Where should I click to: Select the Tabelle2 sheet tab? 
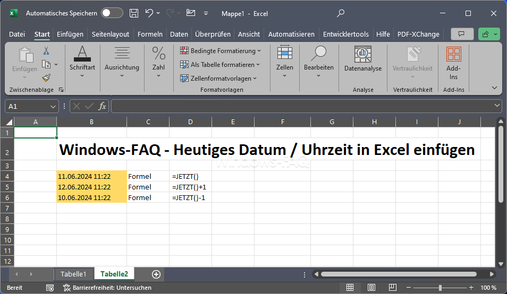click(x=114, y=274)
